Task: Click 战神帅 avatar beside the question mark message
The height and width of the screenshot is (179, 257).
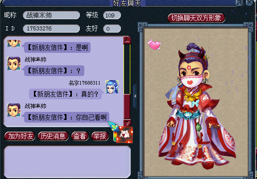Action: 14,64
